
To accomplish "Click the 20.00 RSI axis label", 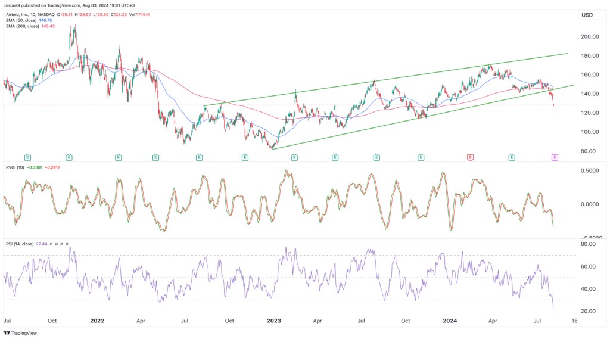I will pyautogui.click(x=588, y=312).
